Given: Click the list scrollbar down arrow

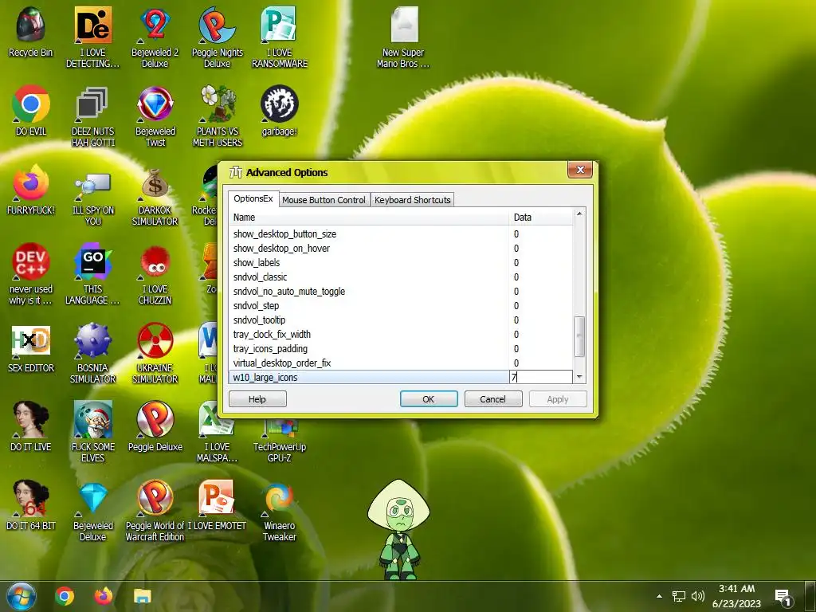Looking at the screenshot, I should click(x=579, y=378).
